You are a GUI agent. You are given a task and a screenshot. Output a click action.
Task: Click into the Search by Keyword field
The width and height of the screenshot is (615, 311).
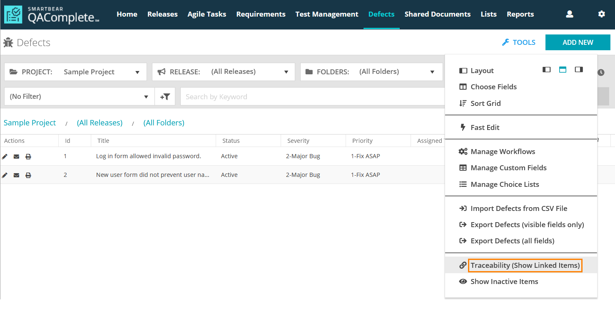tap(312, 97)
